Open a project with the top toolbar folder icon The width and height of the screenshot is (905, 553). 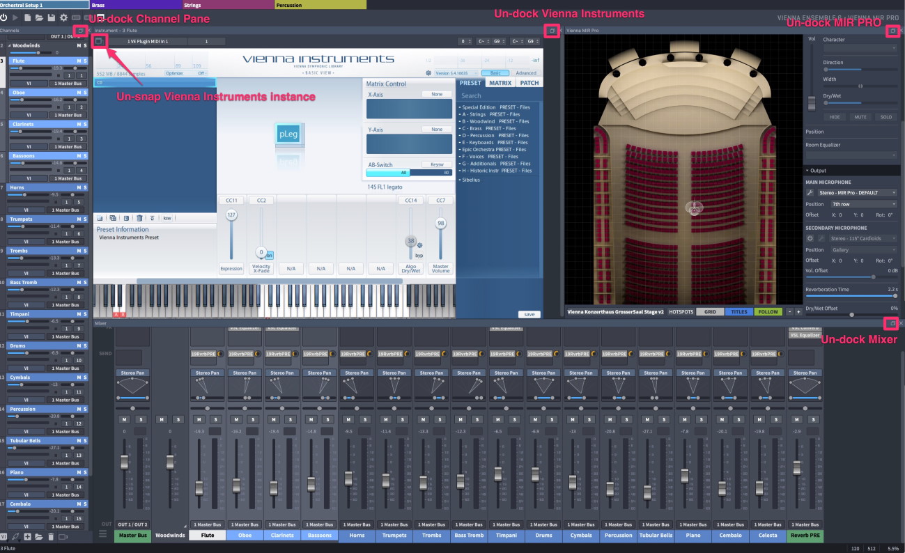pyautogui.click(x=39, y=17)
